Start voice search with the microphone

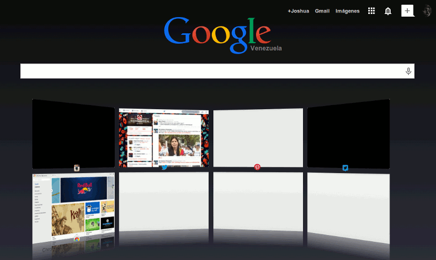(408, 71)
